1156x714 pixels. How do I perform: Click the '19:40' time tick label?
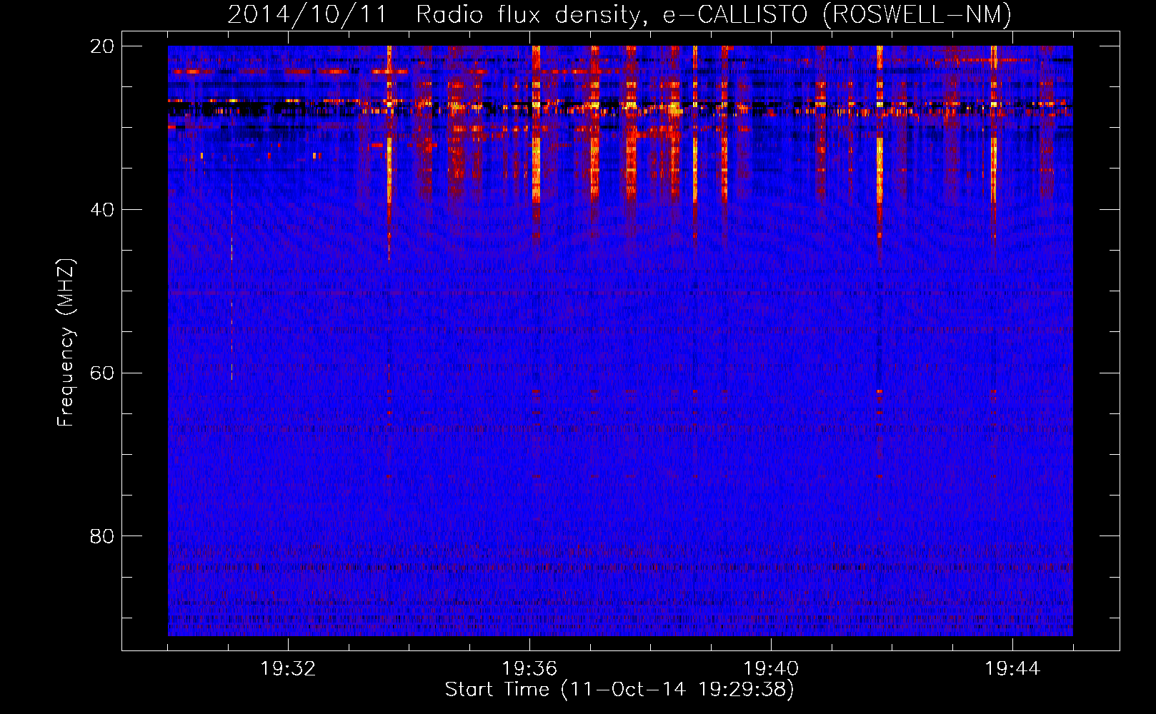[x=771, y=669]
